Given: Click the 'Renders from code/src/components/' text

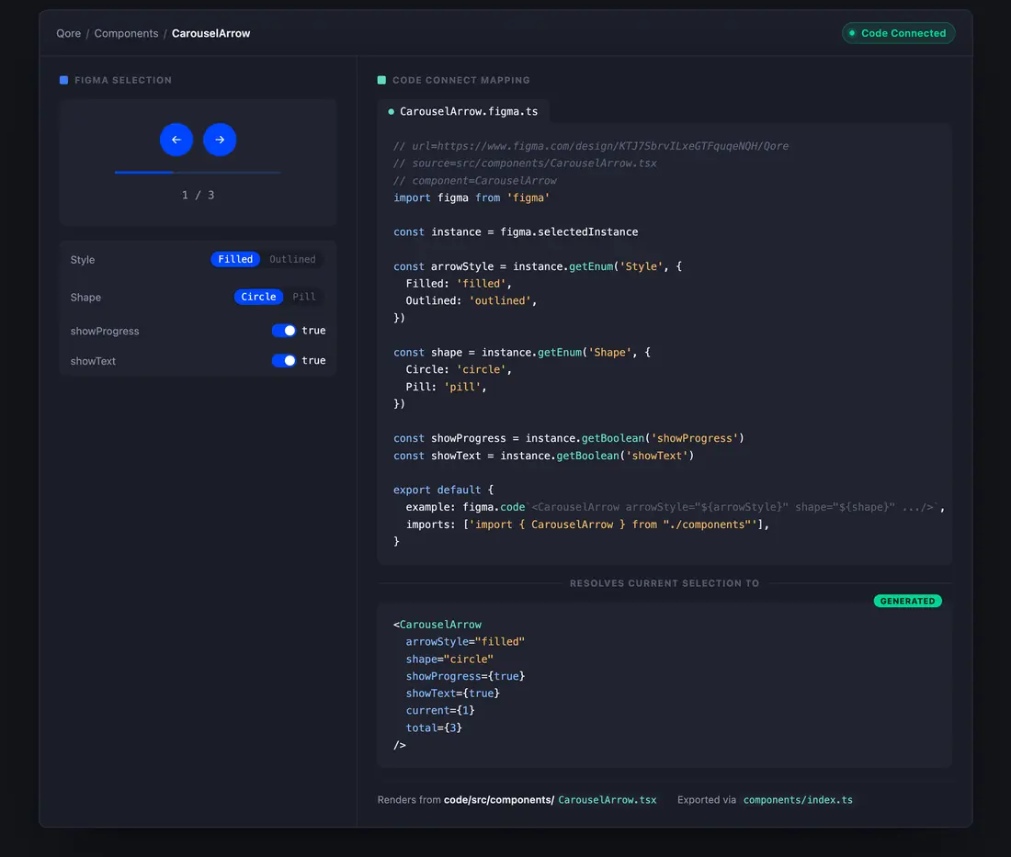Looking at the screenshot, I should click(x=466, y=800).
